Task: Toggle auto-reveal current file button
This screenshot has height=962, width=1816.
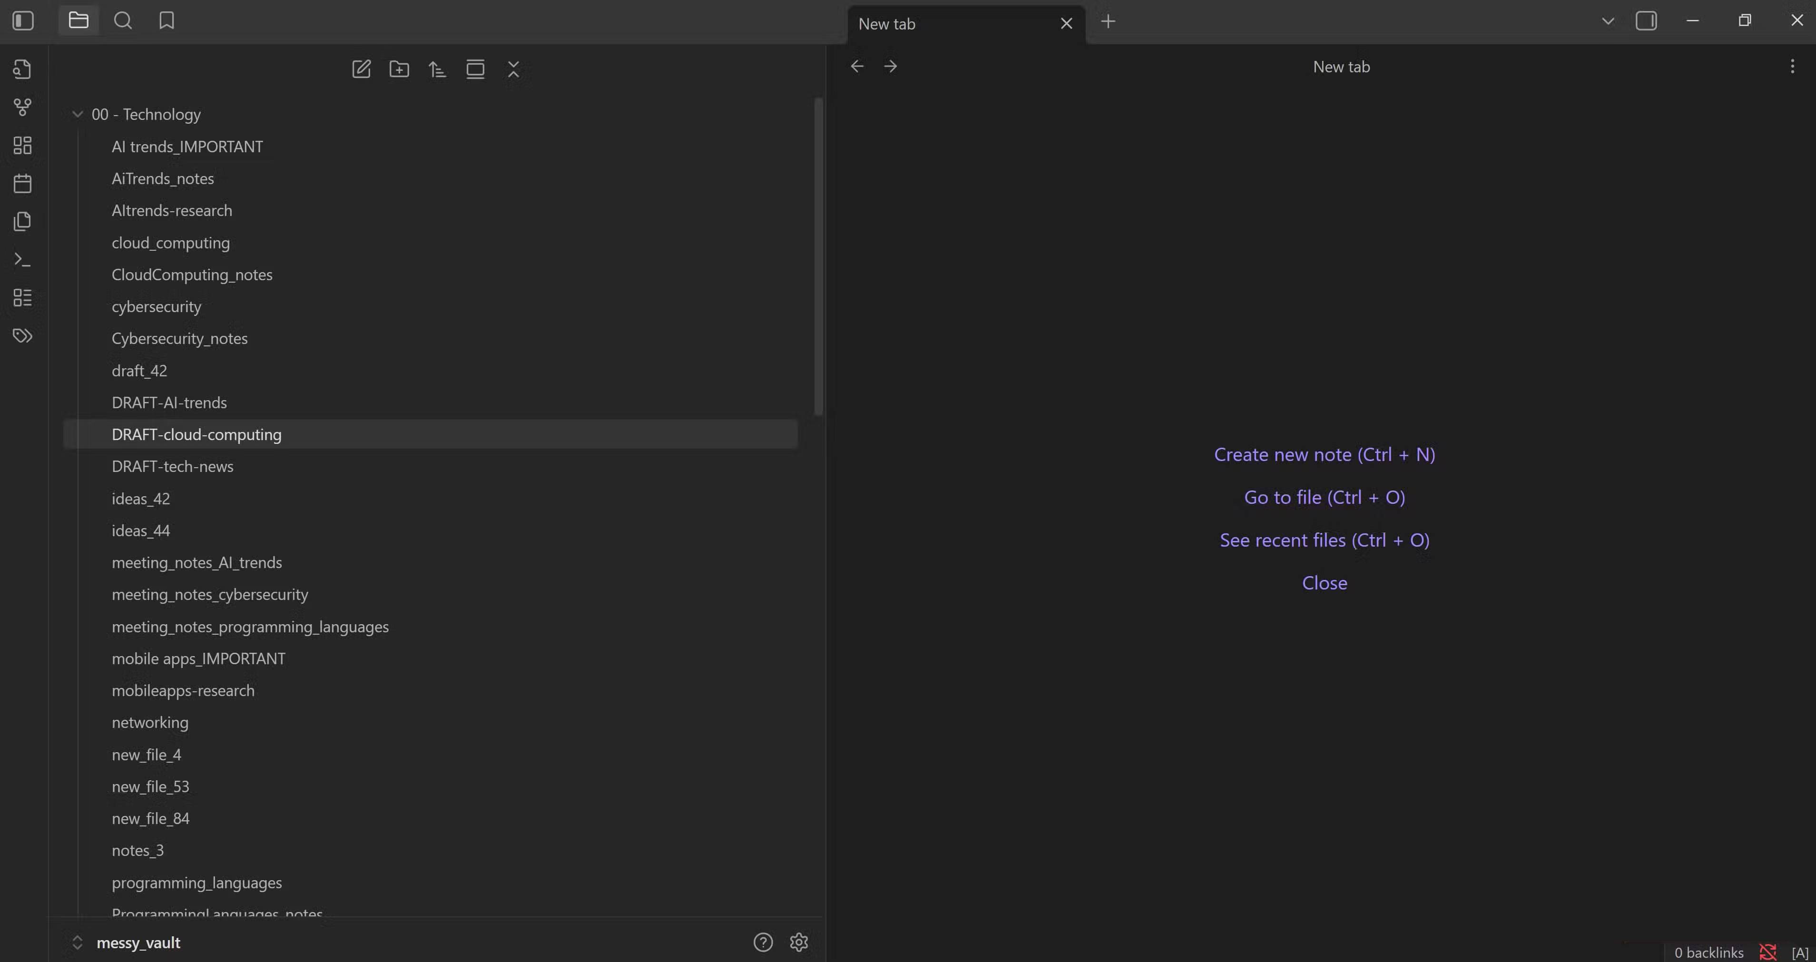Action: (475, 69)
